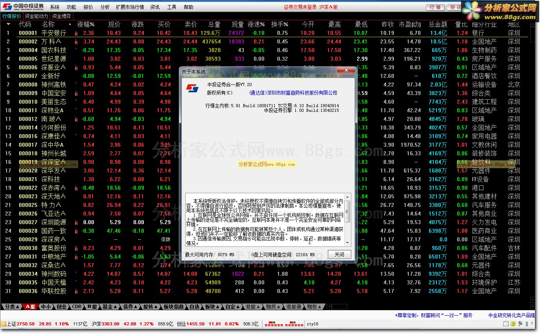Click the second red-green market indicator bars
This screenshot has height=334, width=540.
[x=294, y=324]
